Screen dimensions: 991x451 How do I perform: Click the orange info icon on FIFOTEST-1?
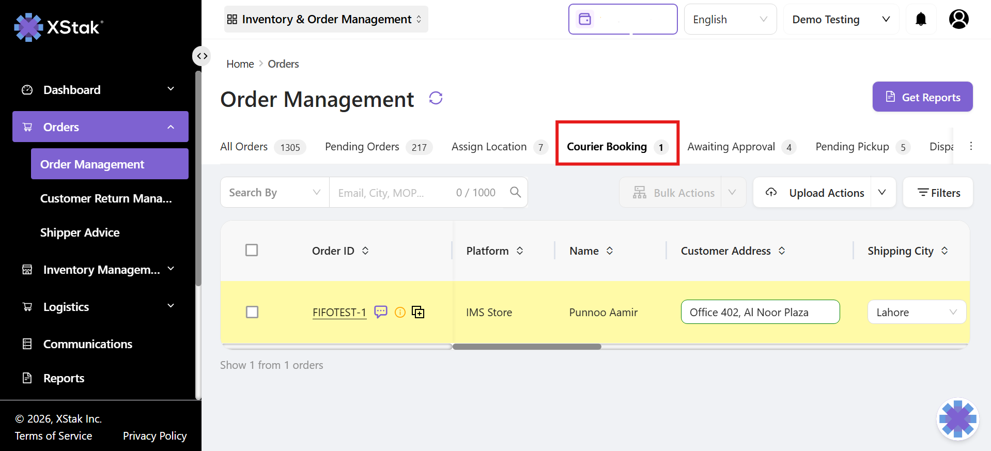[400, 312]
